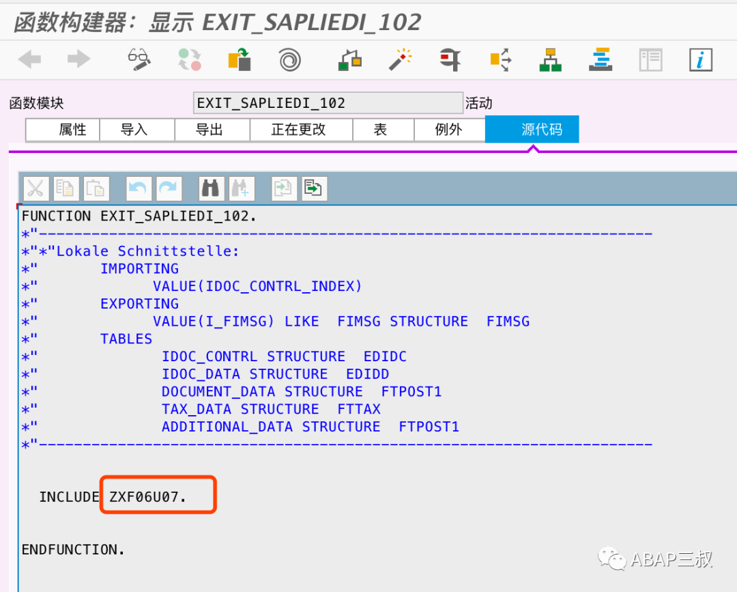Click the Check syntax scale icon
This screenshot has height=592, width=737.
tap(349, 59)
